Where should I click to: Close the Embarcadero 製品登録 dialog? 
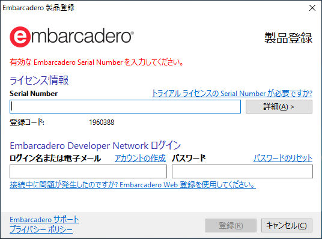[x=312, y=8]
